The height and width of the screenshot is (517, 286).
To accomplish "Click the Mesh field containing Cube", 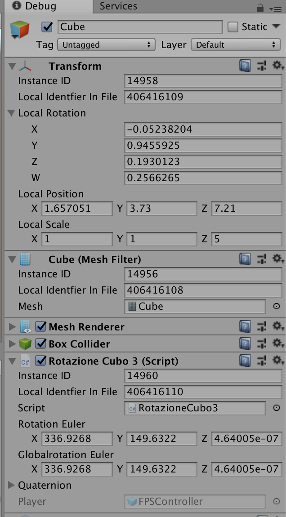I will 195,306.
